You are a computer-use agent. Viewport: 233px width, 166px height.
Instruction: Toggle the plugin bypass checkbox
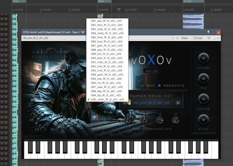[x=218, y=38]
